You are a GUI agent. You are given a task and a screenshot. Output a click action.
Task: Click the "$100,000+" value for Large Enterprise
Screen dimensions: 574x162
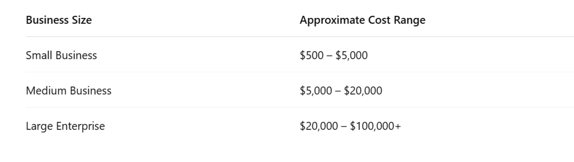(375, 126)
